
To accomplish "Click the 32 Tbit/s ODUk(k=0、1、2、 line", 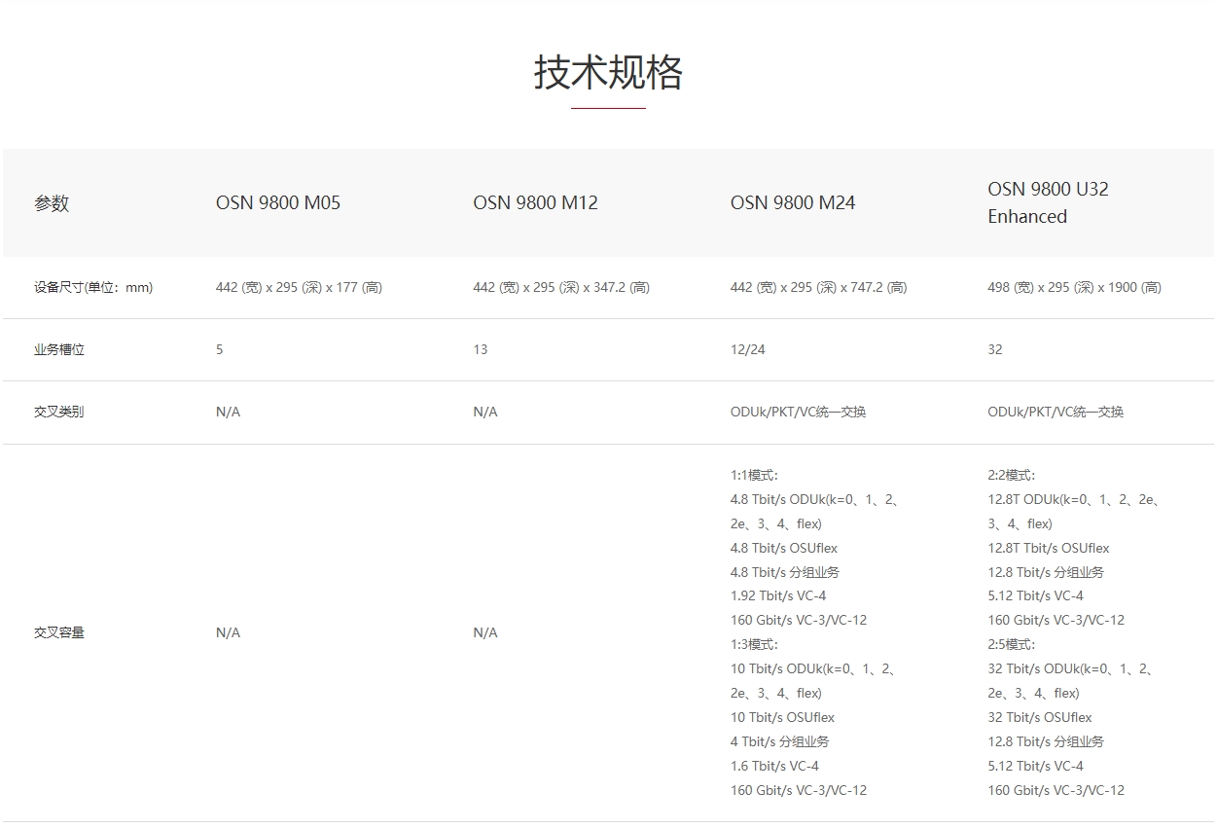I will 1070,668.
